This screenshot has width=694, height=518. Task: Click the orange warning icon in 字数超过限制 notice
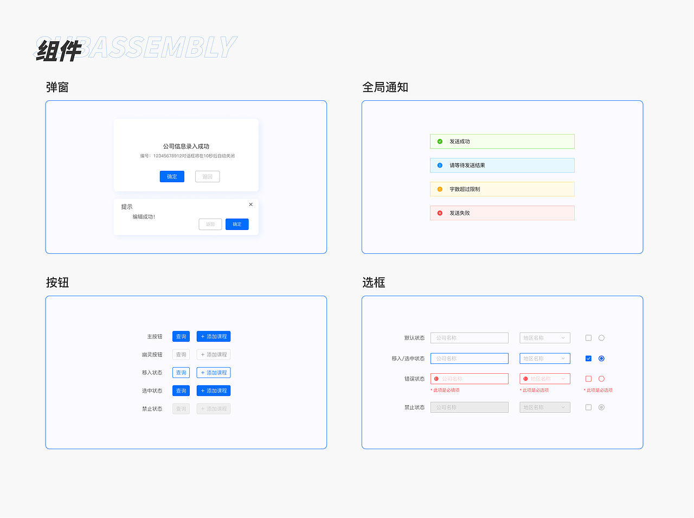(x=440, y=189)
